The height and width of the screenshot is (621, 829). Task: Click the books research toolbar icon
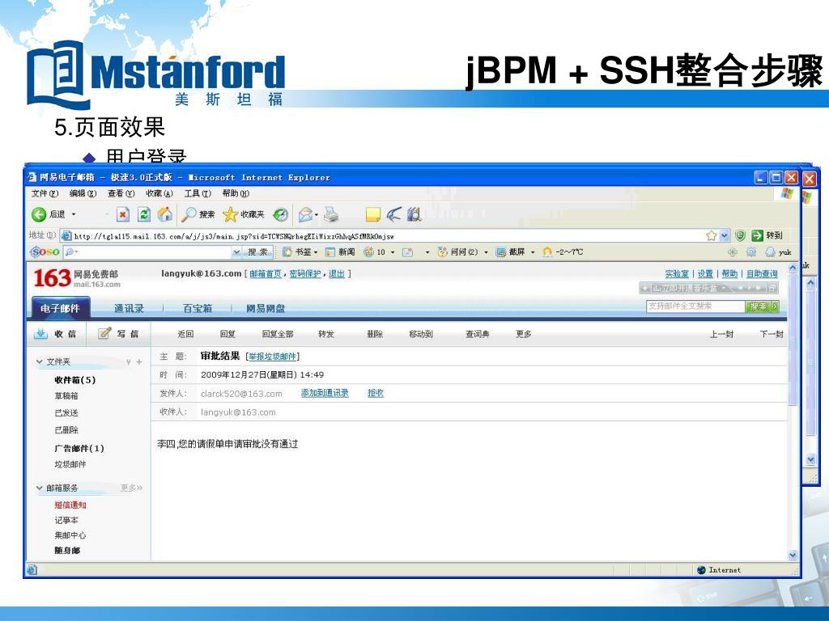(x=414, y=214)
